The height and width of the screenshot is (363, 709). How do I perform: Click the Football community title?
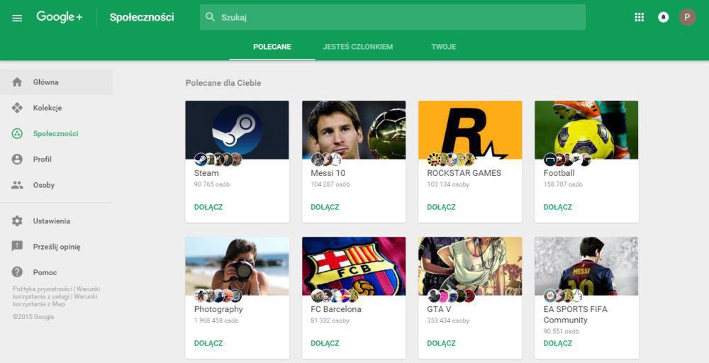tap(559, 173)
